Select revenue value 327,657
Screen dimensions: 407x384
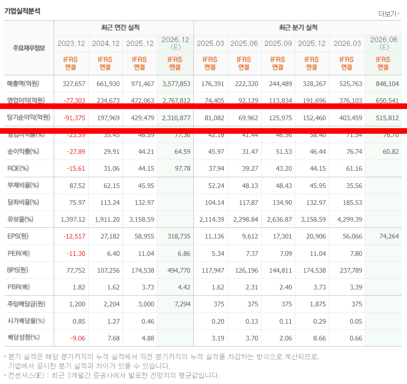tap(74, 84)
